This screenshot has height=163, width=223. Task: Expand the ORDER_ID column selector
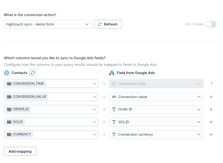click(51, 109)
